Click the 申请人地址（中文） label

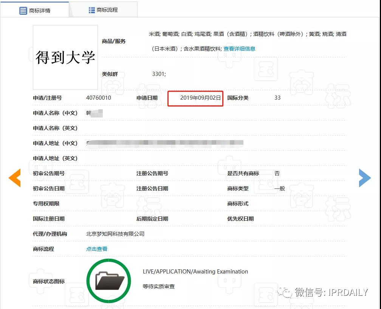tap(55, 143)
